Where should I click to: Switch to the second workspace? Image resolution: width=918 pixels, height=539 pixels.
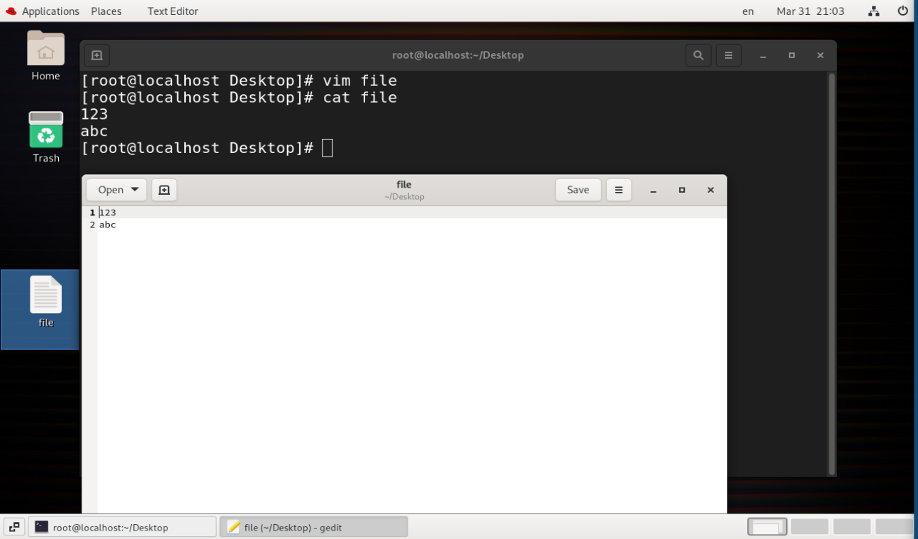[x=810, y=527]
